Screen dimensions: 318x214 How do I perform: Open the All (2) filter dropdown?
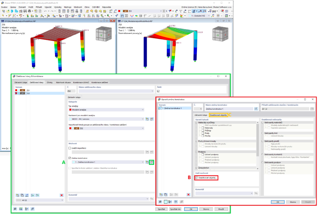pos(39,200)
